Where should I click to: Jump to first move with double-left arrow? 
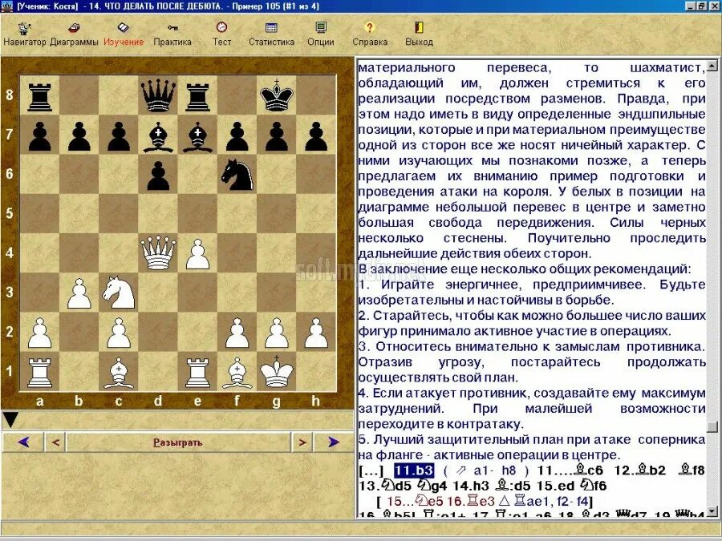point(23,442)
